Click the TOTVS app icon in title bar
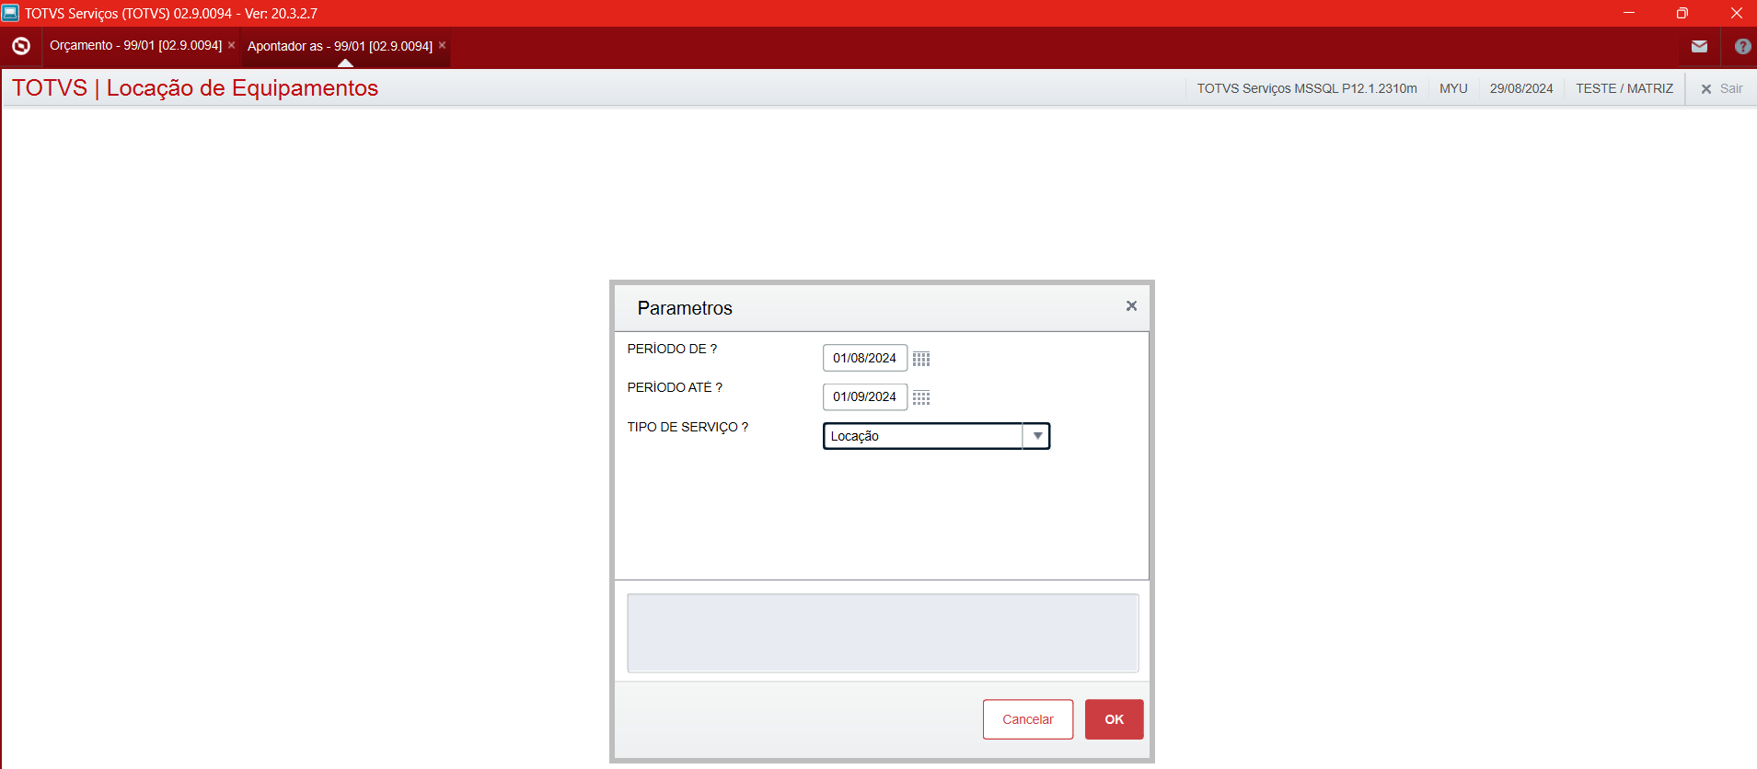The height and width of the screenshot is (769, 1757). coord(10,13)
